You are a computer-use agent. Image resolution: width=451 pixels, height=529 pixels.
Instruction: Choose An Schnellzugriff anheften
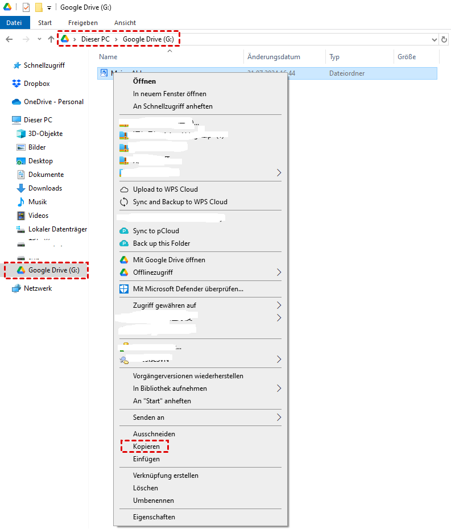(x=173, y=106)
